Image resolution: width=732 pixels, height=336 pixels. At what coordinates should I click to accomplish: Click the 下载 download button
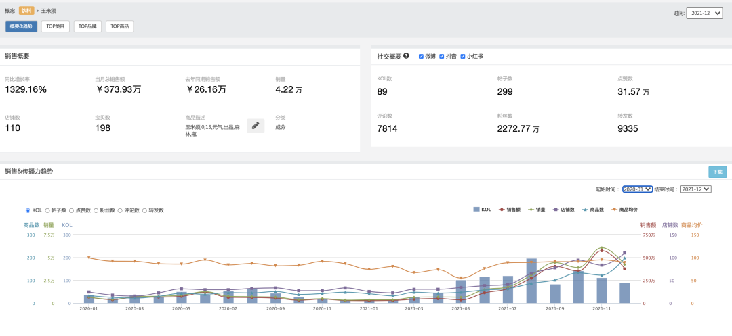(717, 172)
